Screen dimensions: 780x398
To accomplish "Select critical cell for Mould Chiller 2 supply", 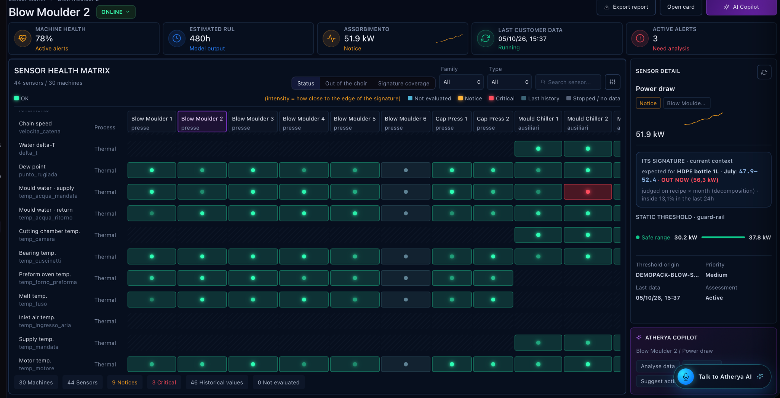I will point(588,192).
